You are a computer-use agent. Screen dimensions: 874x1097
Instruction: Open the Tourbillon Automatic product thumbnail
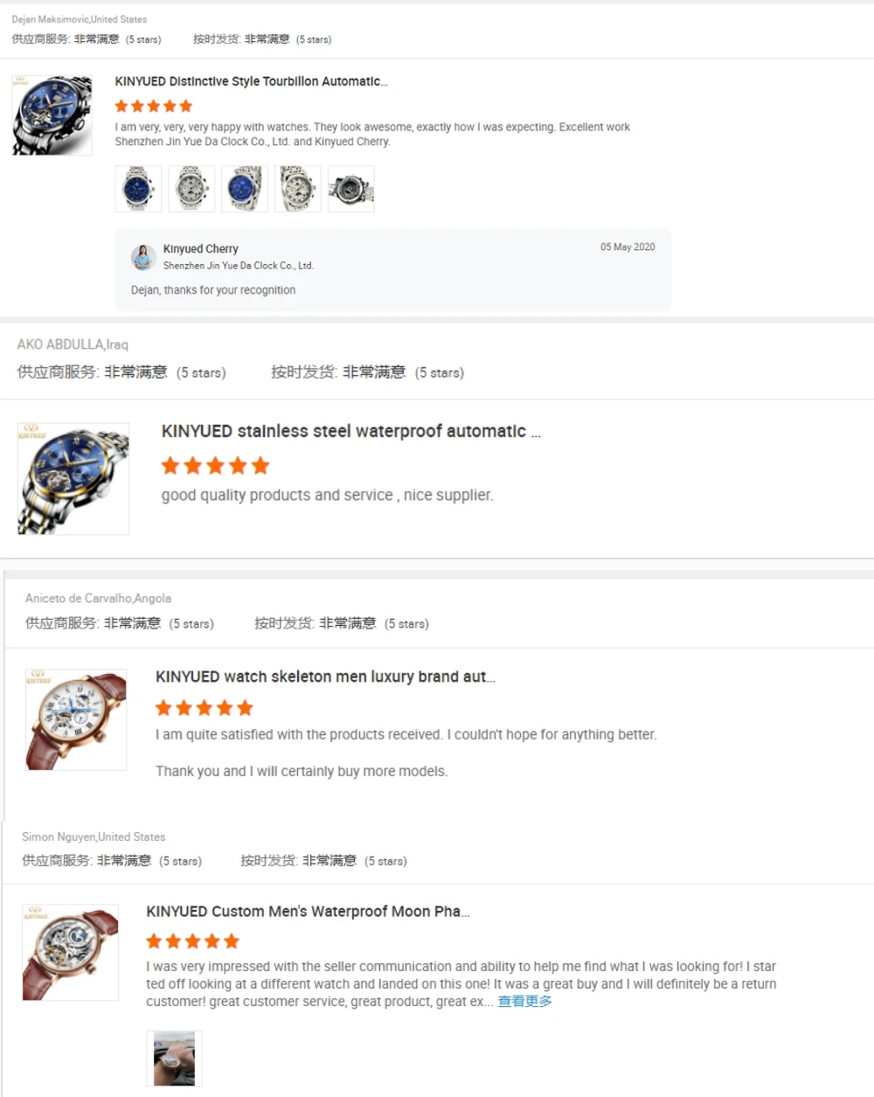52,115
